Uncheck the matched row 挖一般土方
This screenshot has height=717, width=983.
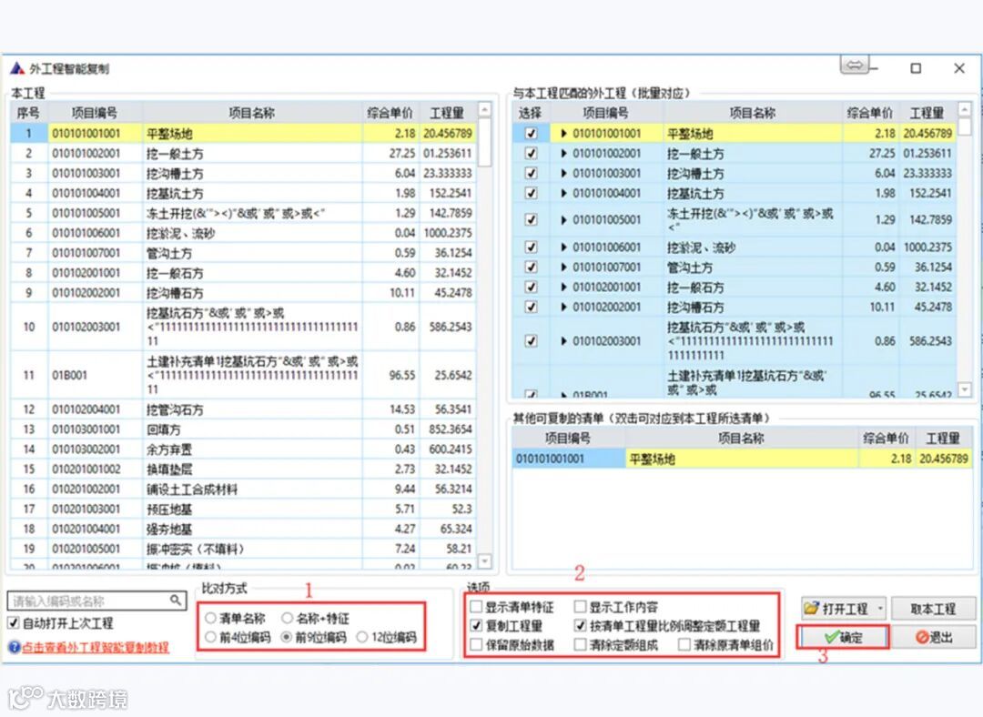531,154
